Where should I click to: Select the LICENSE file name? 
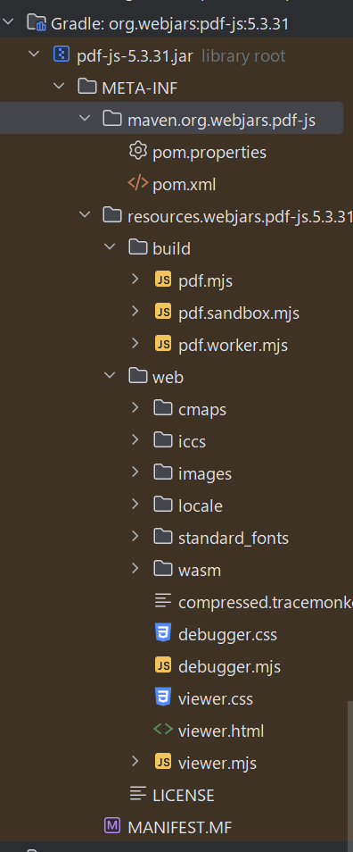pyautogui.click(x=184, y=796)
